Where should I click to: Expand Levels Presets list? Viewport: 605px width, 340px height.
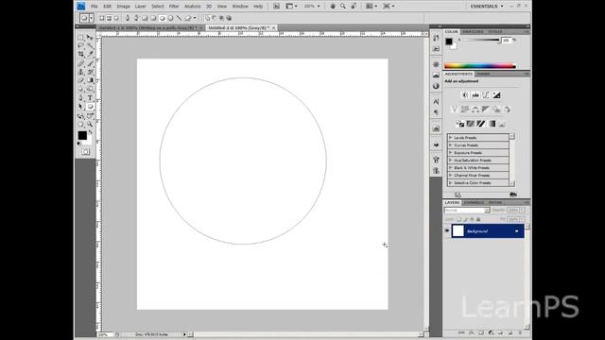(450, 138)
